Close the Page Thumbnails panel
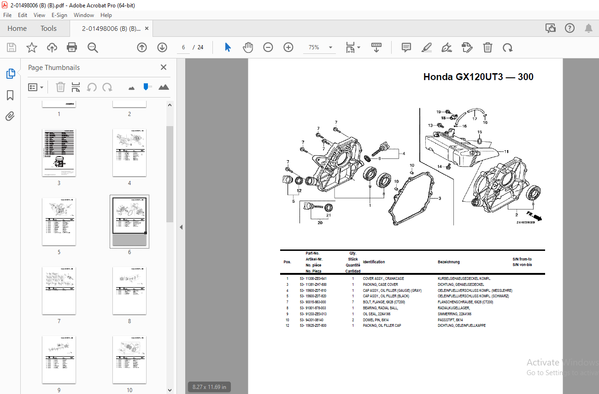This screenshot has height=394, width=599. coord(164,67)
